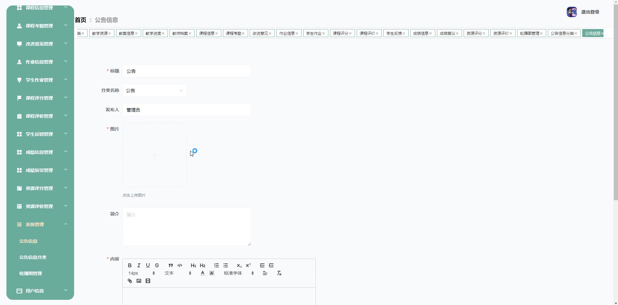Open the text color picker
This screenshot has height=305, width=618.
[x=202, y=273]
